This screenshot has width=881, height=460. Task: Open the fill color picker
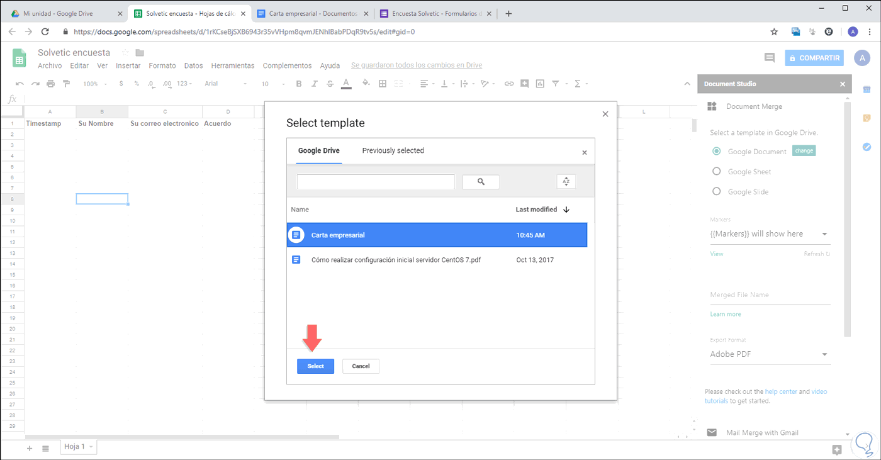click(366, 84)
